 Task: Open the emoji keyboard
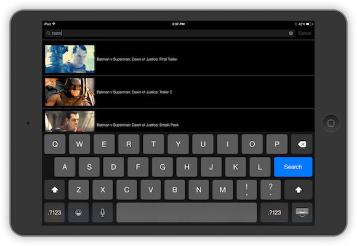pos(79,213)
